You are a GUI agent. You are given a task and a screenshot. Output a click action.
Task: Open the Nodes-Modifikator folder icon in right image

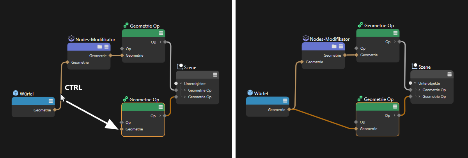coord(334,47)
